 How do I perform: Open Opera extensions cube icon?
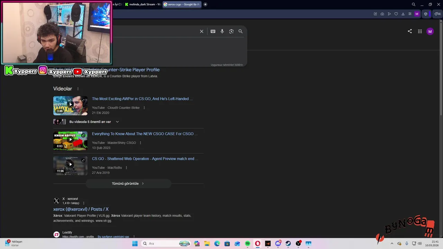tap(426, 14)
